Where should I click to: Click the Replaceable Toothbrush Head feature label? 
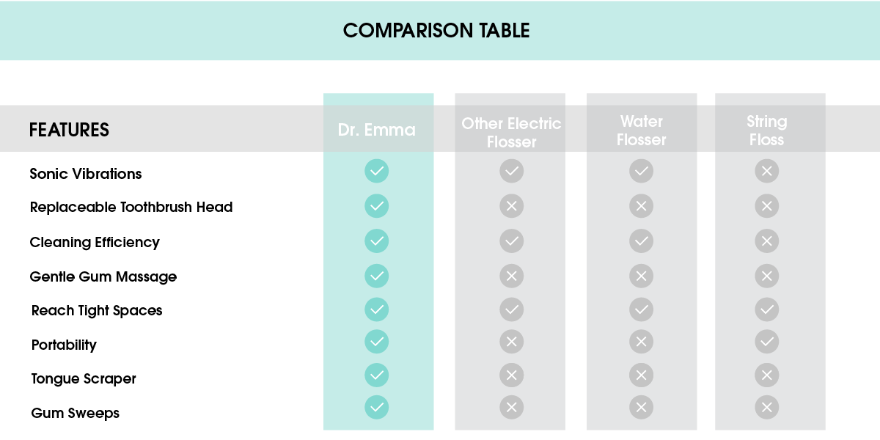(131, 208)
